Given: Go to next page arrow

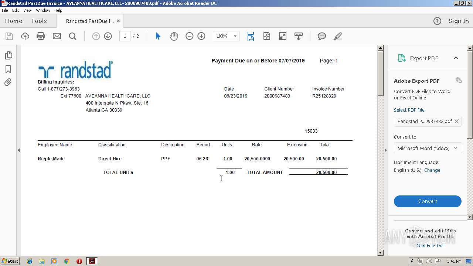Looking at the screenshot, I should pyautogui.click(x=108, y=36).
